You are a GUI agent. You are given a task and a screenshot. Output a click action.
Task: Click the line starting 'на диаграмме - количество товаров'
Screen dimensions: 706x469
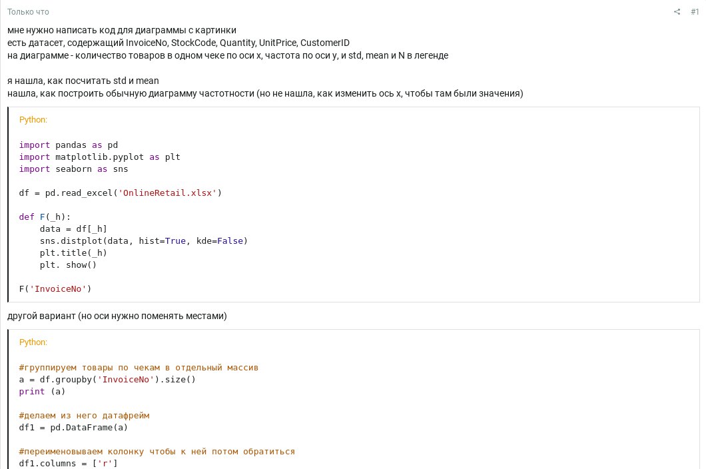(x=228, y=55)
